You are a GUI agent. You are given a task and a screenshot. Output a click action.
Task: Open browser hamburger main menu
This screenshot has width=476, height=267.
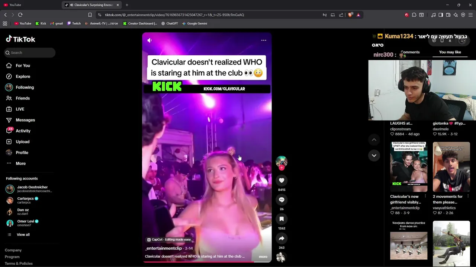470,15
